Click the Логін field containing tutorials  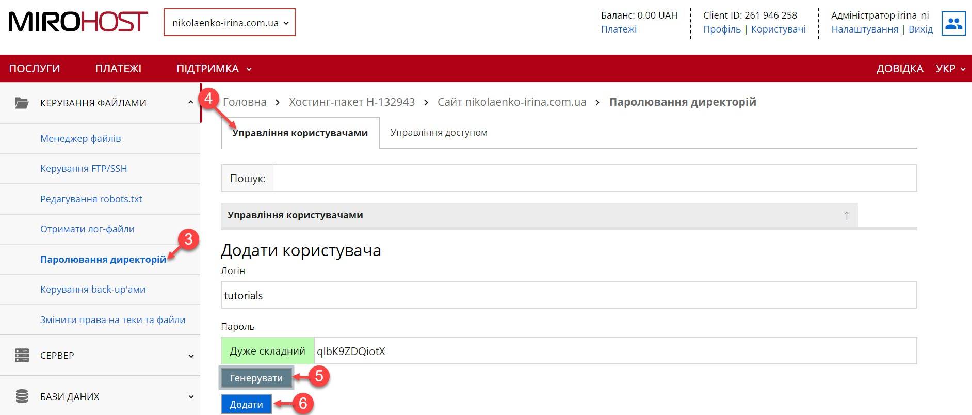(569, 295)
